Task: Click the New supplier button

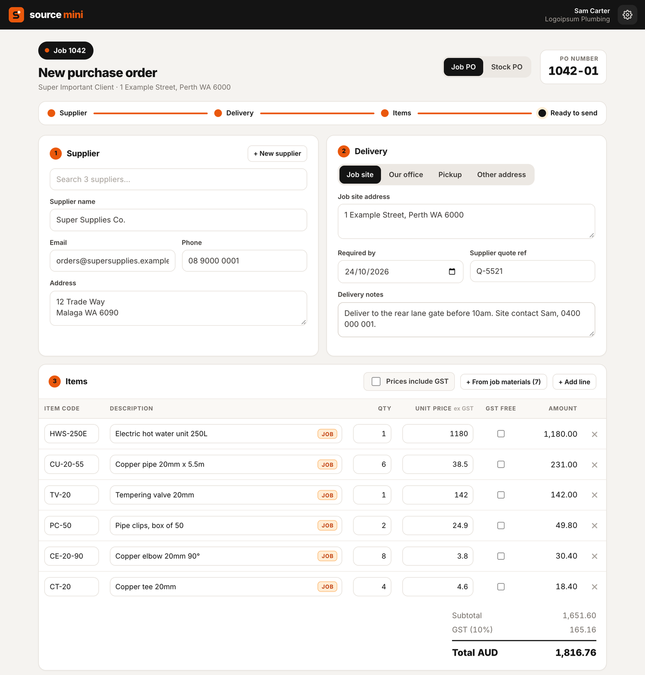Action: coord(277,153)
